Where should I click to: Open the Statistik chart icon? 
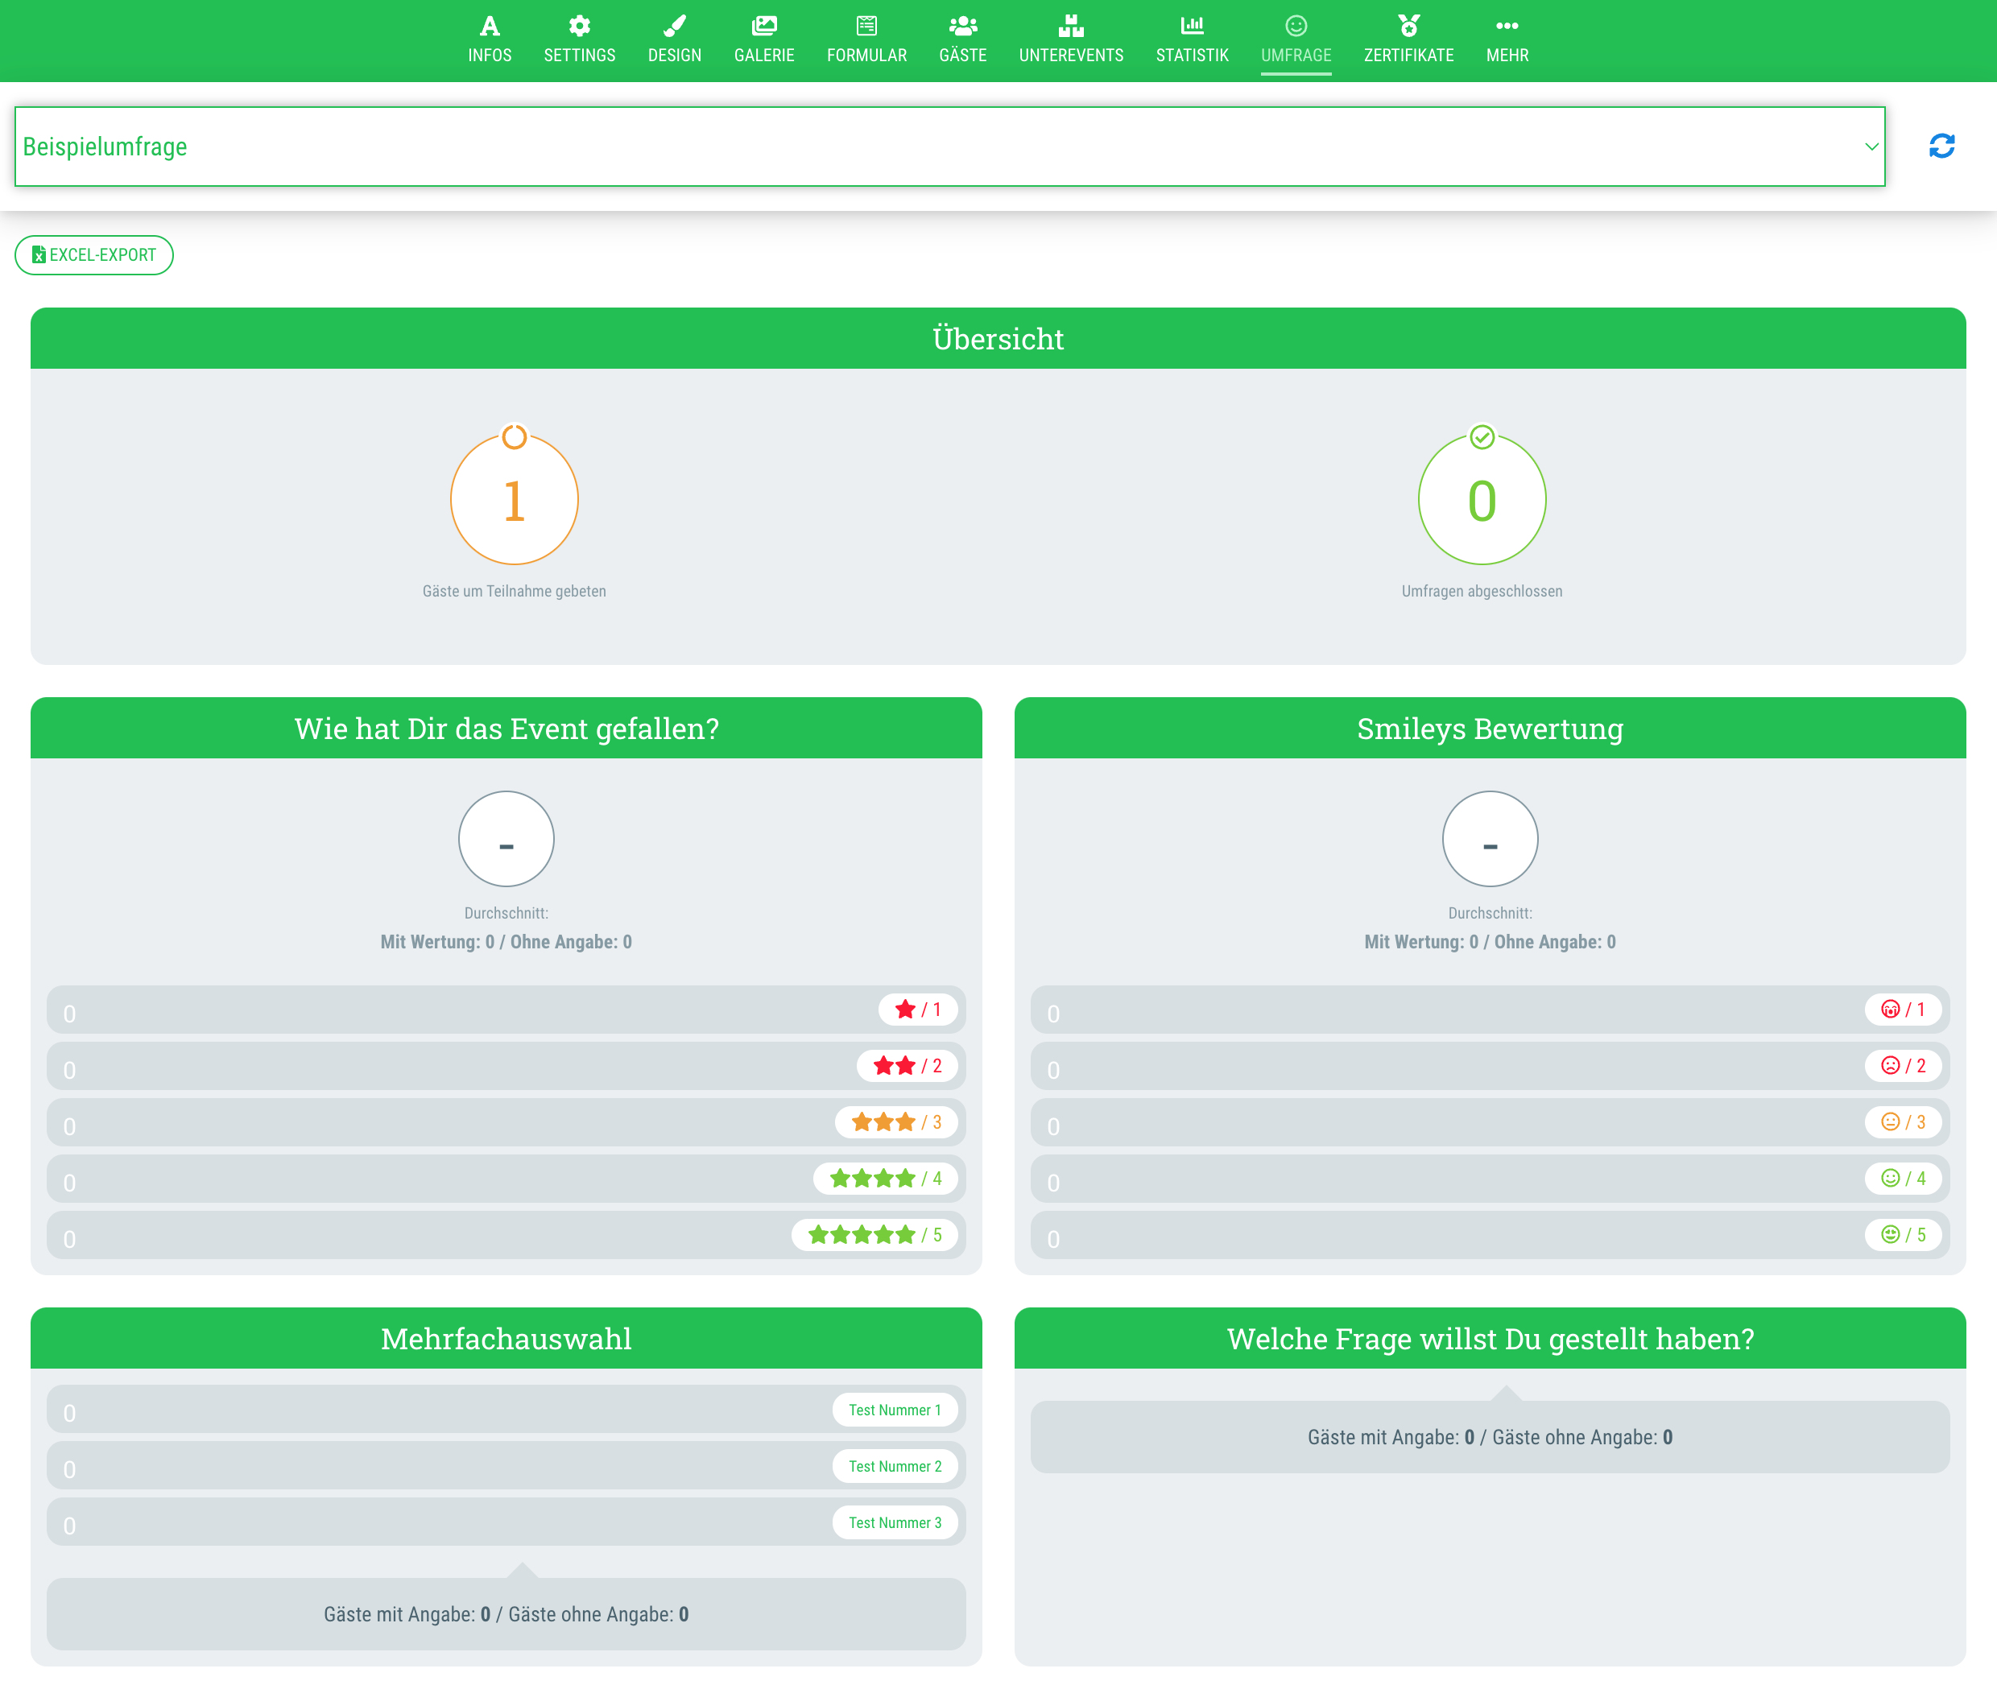pyautogui.click(x=1192, y=26)
